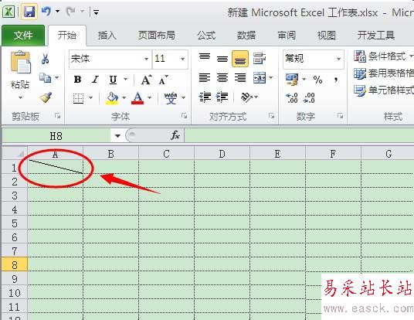Activate the Format Painter brush
414x320 pixels.
tap(46, 97)
